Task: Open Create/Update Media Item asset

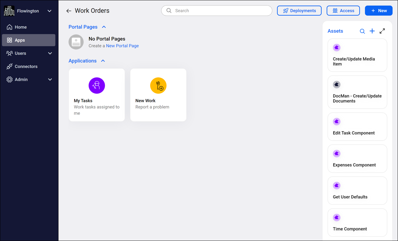Action: point(357,55)
